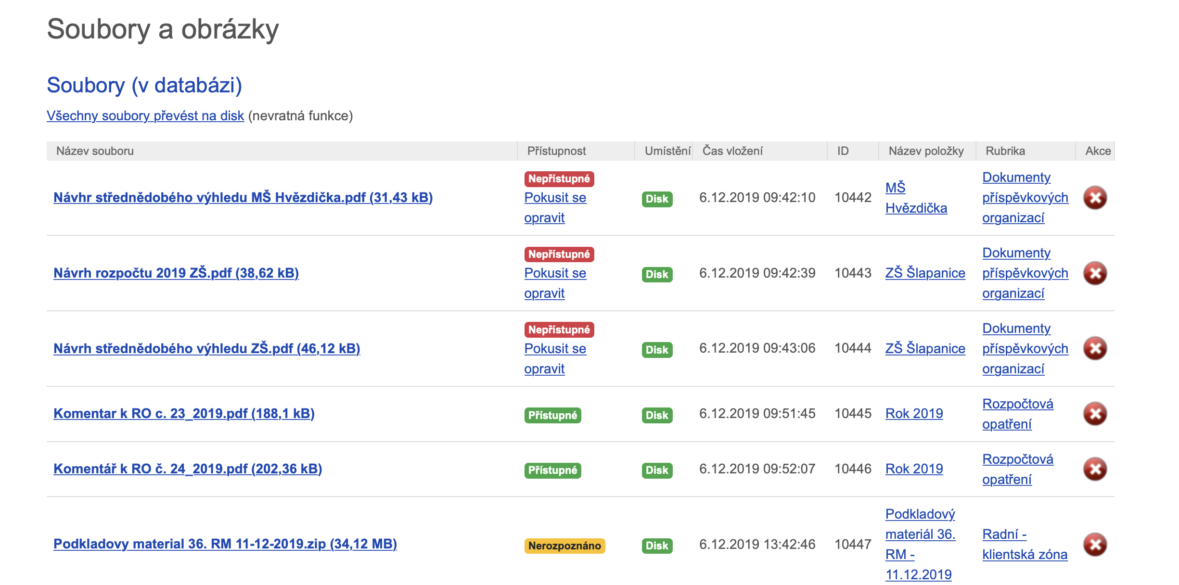Delete the MŠ Hvězdička PDF file row
The height and width of the screenshot is (585, 1179).
[x=1095, y=198]
